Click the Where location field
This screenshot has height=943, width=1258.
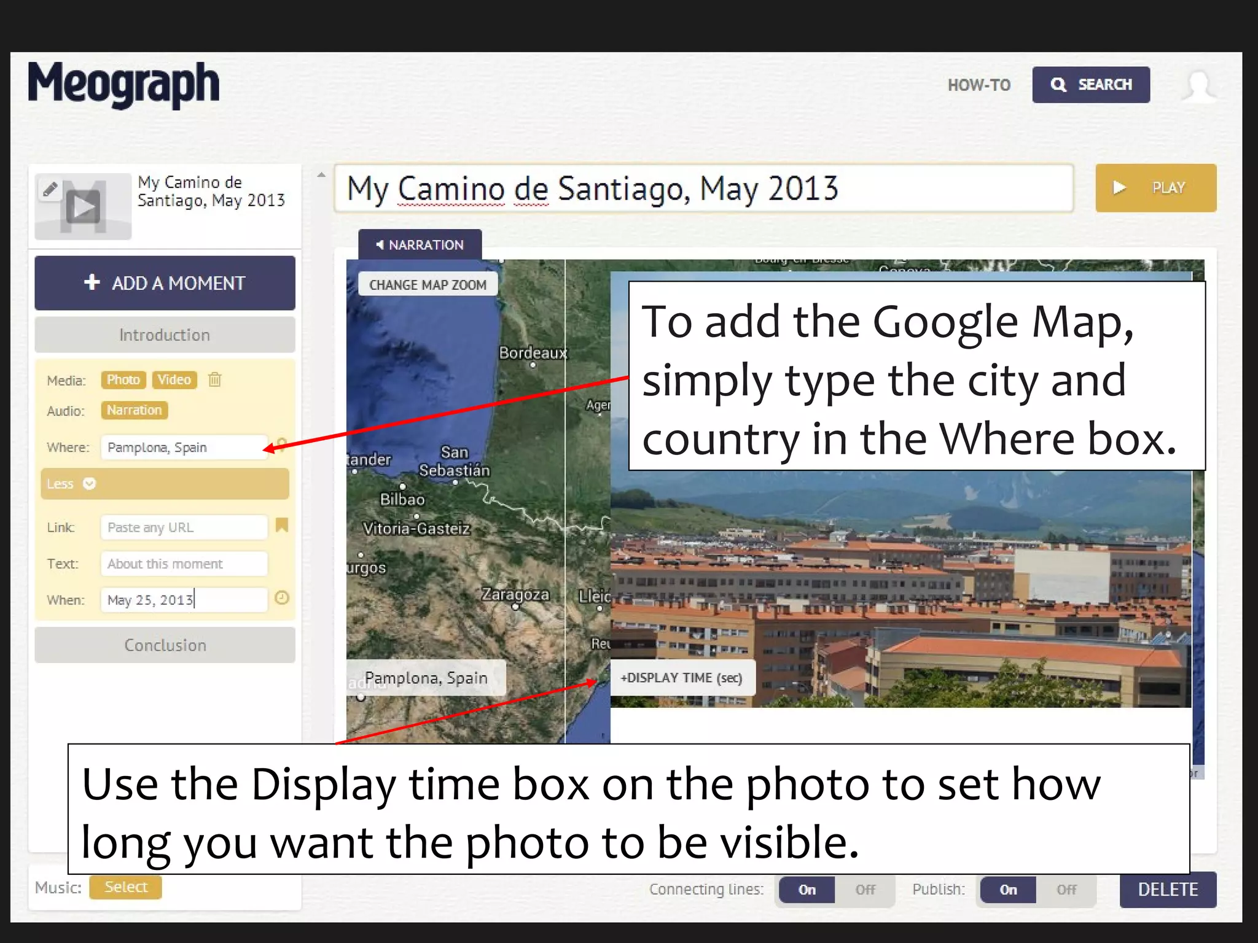click(184, 448)
